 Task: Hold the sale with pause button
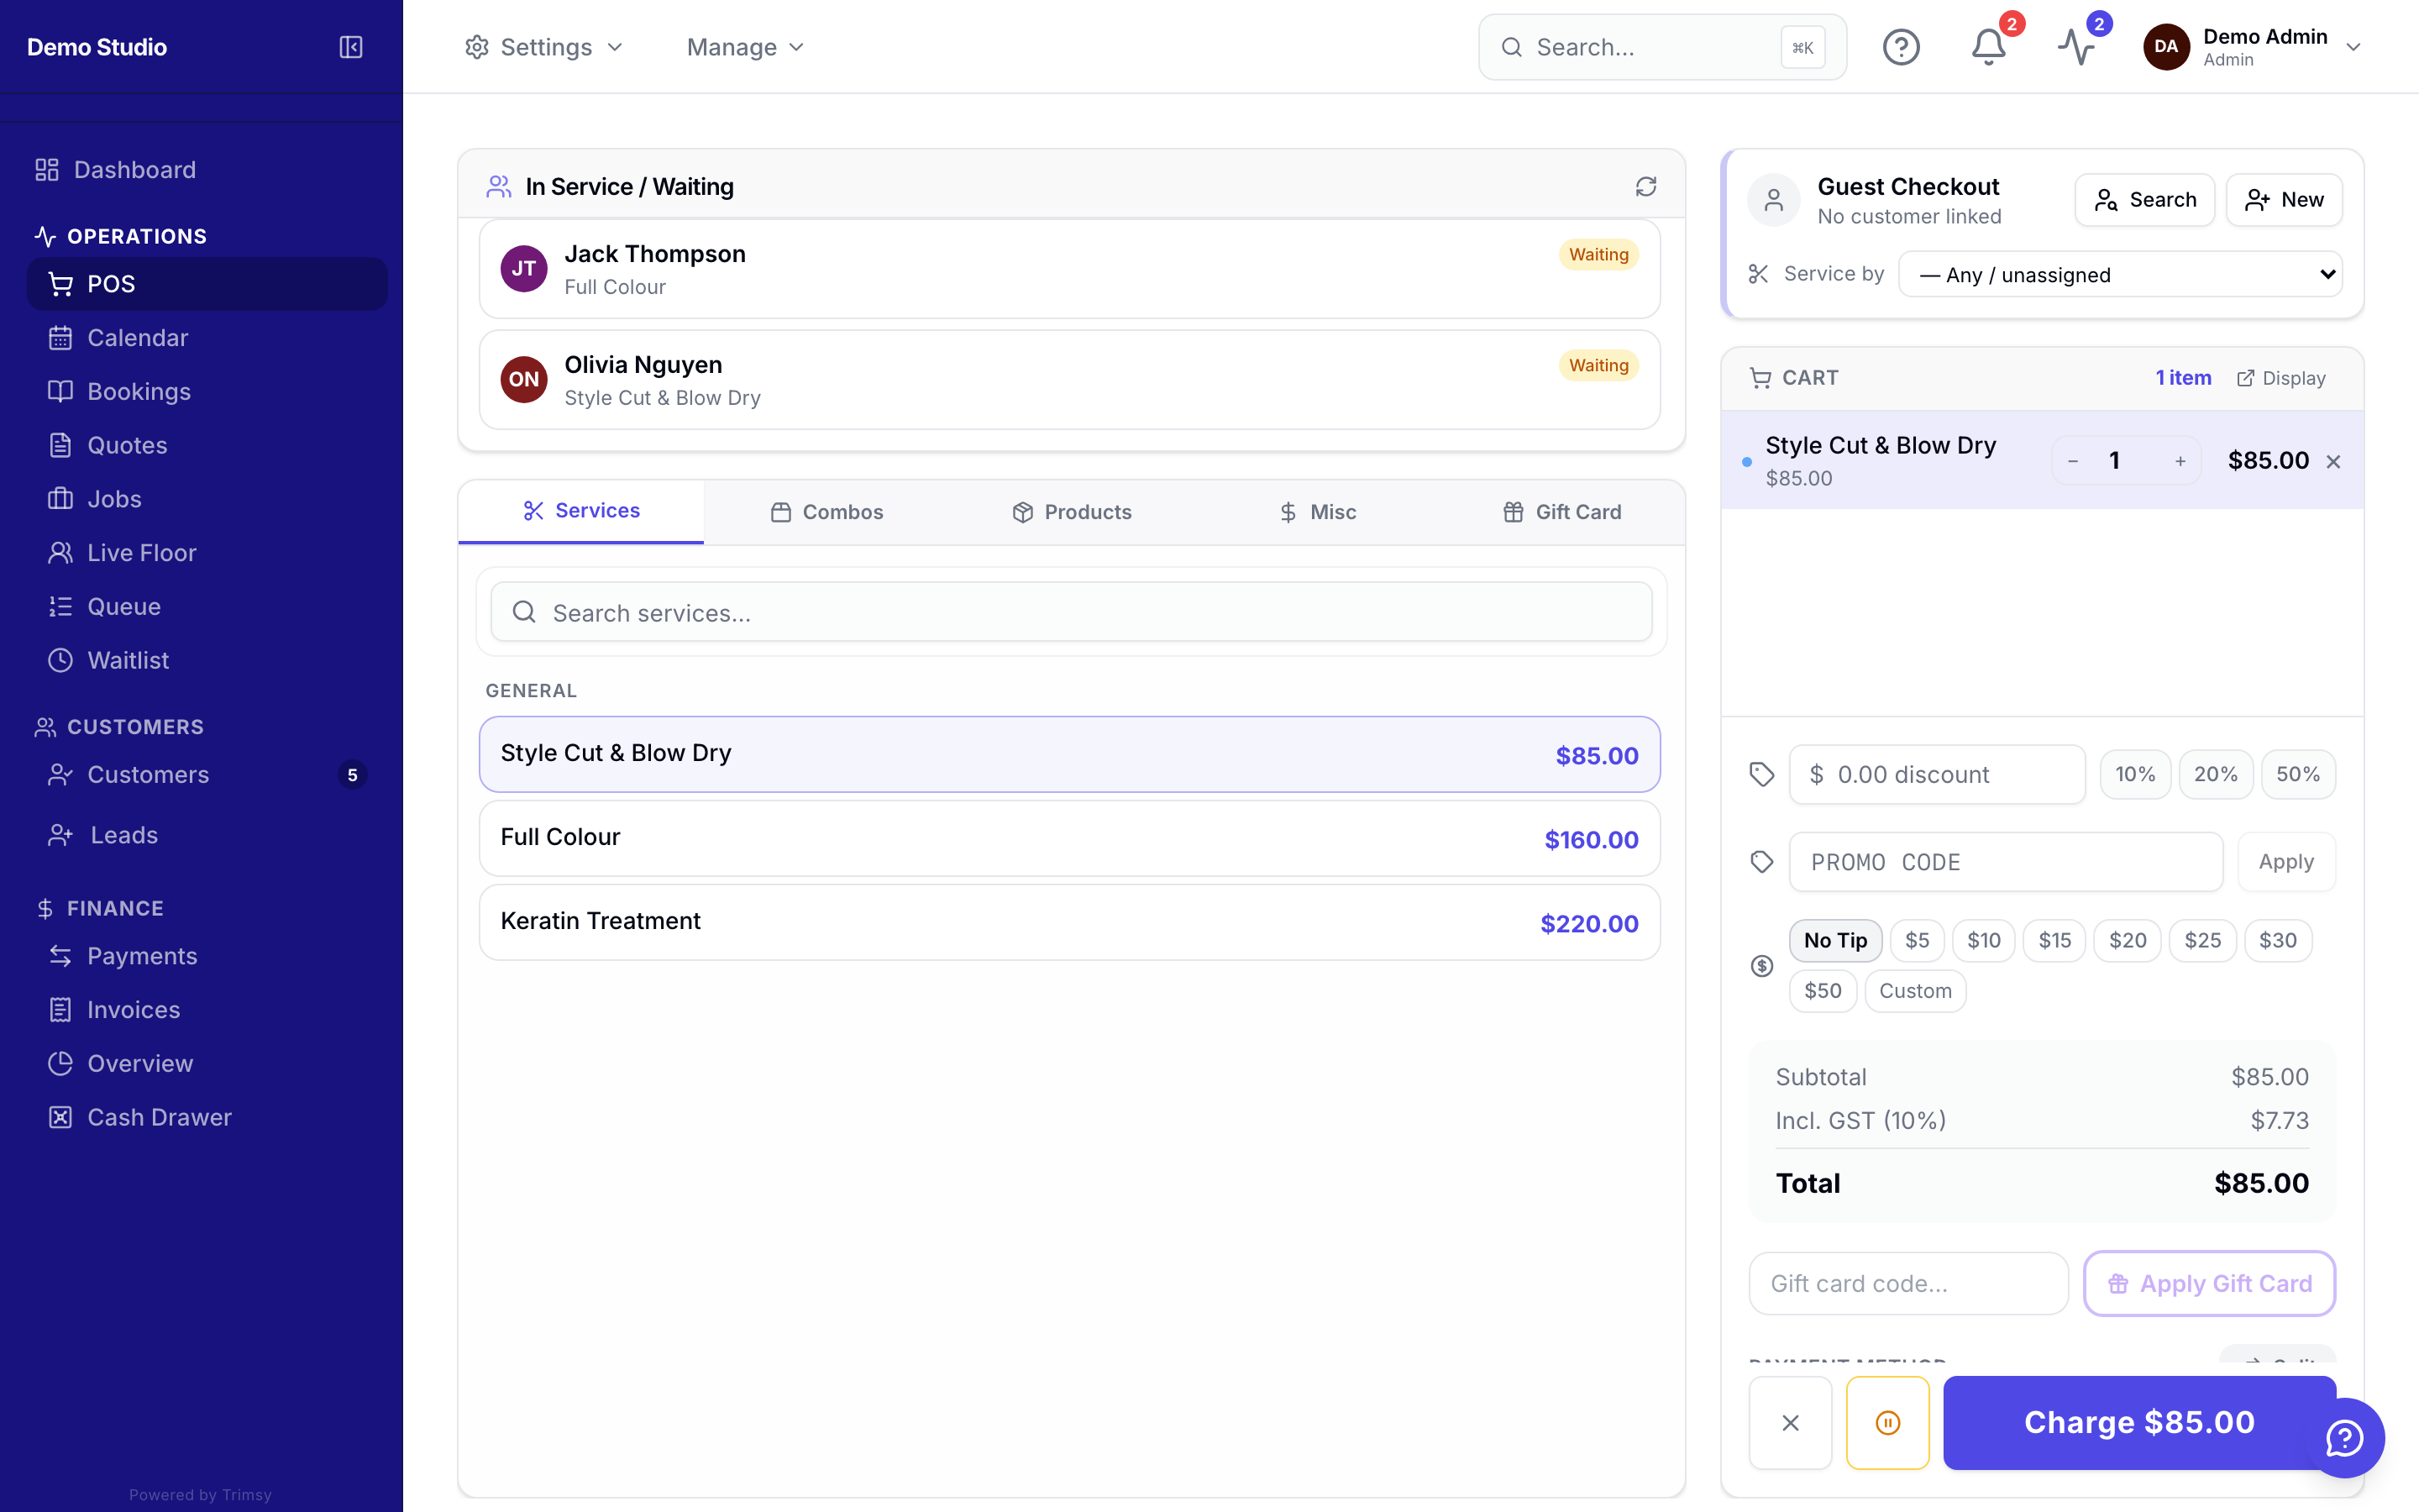[x=1887, y=1422]
